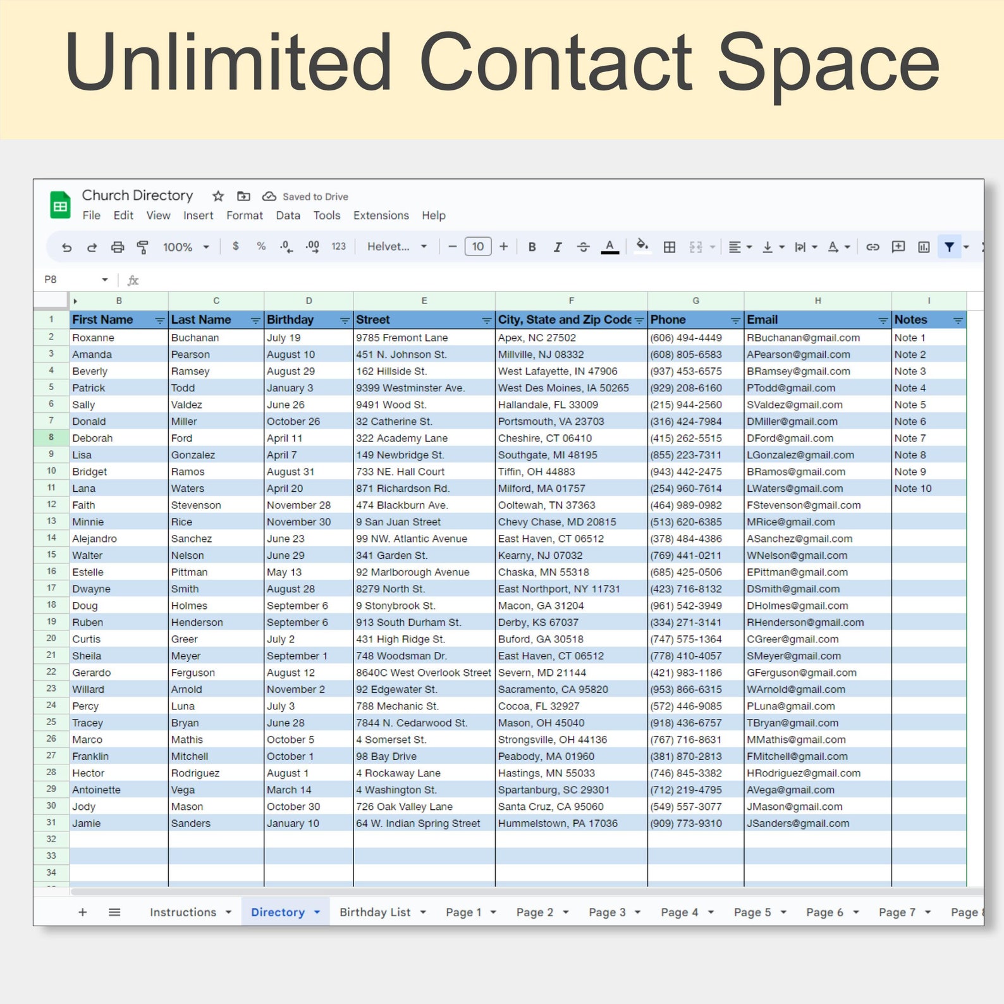
Task: Star the Church Directory document
Action: 218,196
